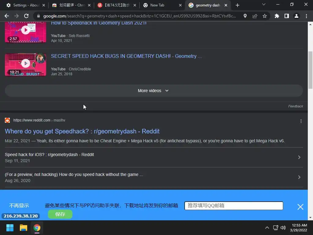The width and height of the screenshot is (313, 235).
Task: Close the 省74.5元 tab
Action: click(x=135, y=5)
